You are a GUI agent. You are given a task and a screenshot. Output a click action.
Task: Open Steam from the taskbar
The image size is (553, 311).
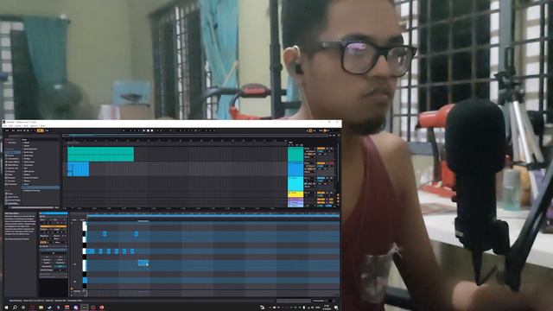pyautogui.click(x=49, y=308)
